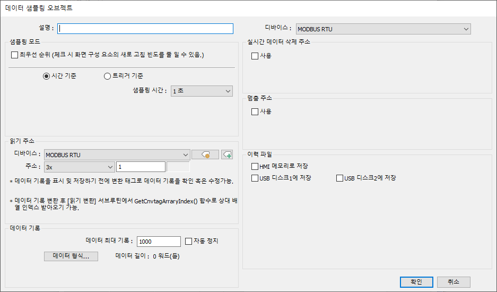Click into the 설명 text field
The width and height of the screenshot is (497, 292).
(x=145, y=29)
